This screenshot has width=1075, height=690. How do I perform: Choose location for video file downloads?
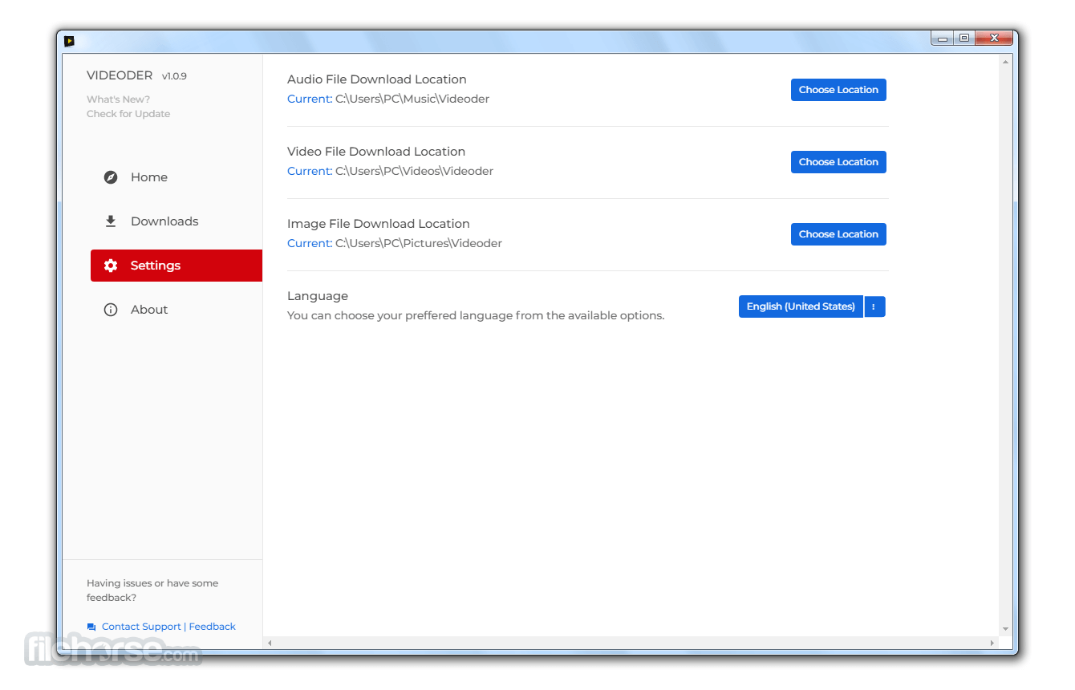point(838,162)
